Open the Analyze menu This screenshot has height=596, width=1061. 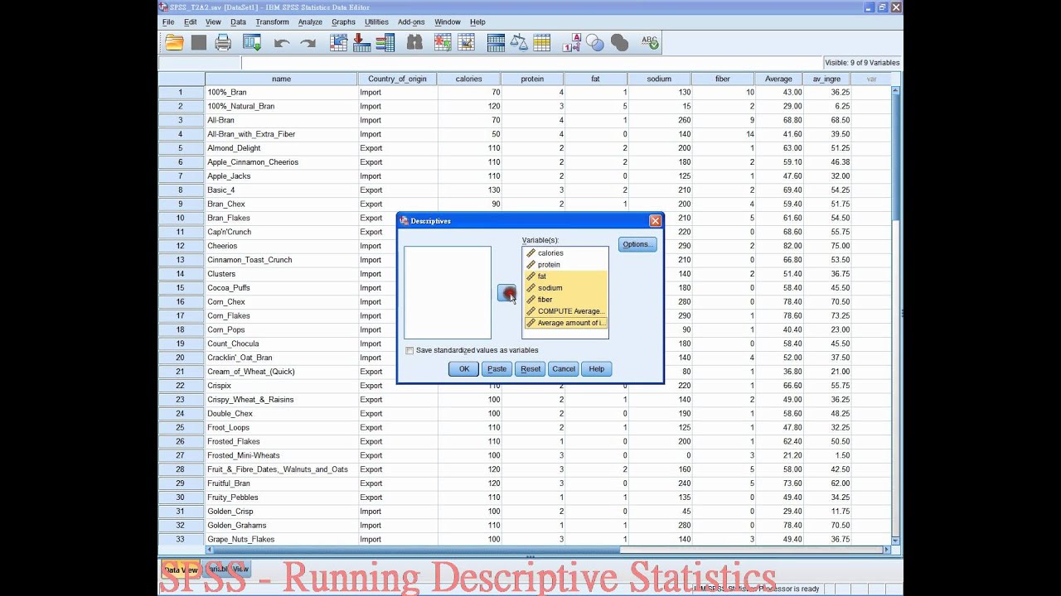click(310, 22)
